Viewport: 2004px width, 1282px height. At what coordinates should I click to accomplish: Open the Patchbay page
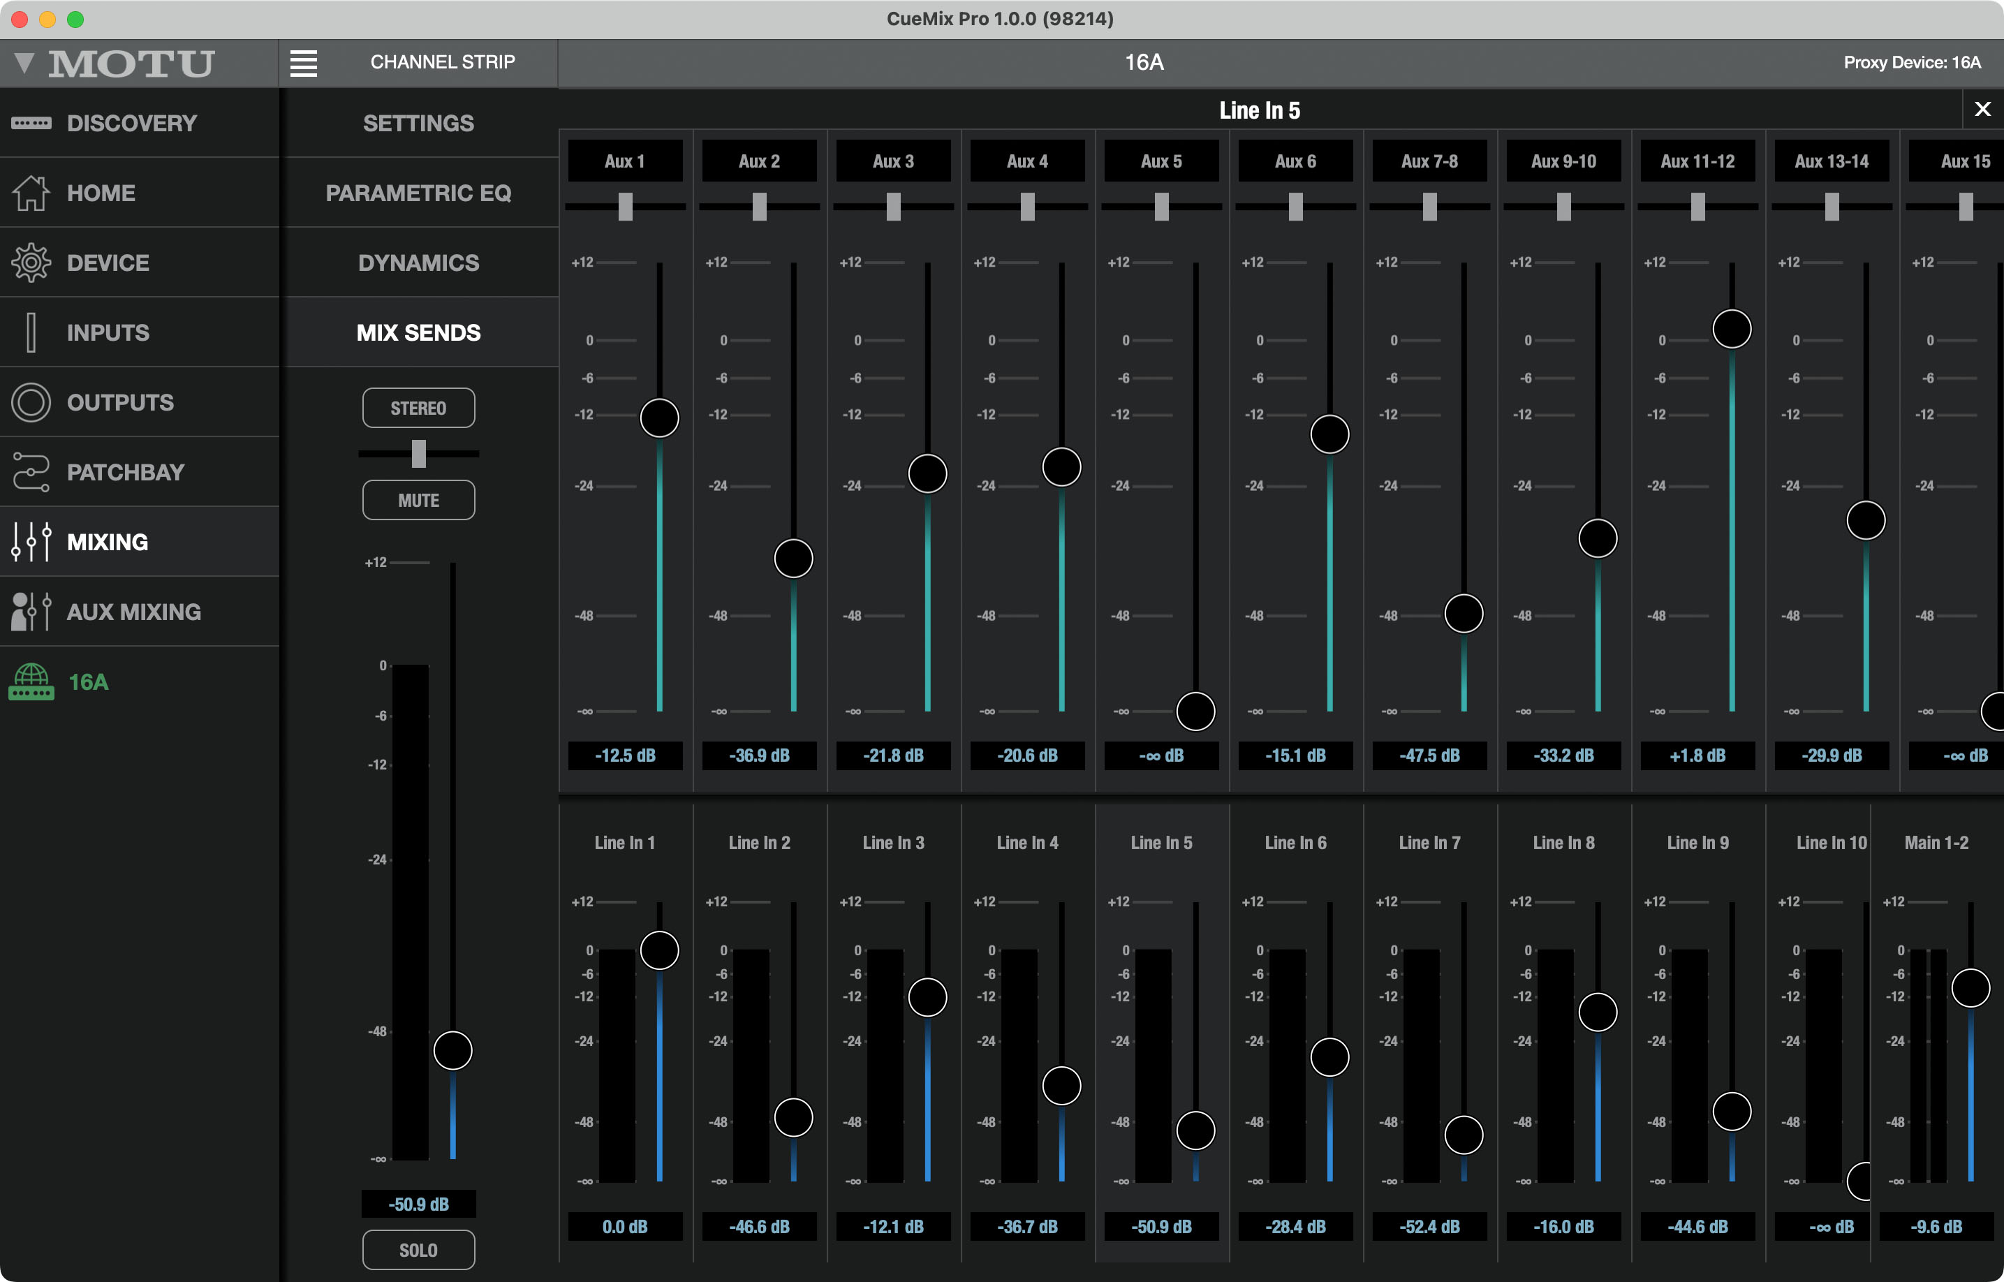pos(139,472)
